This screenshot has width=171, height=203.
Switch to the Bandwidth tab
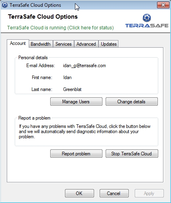(41, 44)
